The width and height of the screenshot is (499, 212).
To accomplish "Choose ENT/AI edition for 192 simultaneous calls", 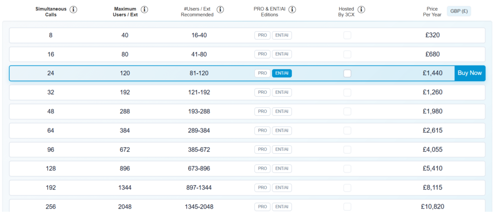I will (x=282, y=188).
